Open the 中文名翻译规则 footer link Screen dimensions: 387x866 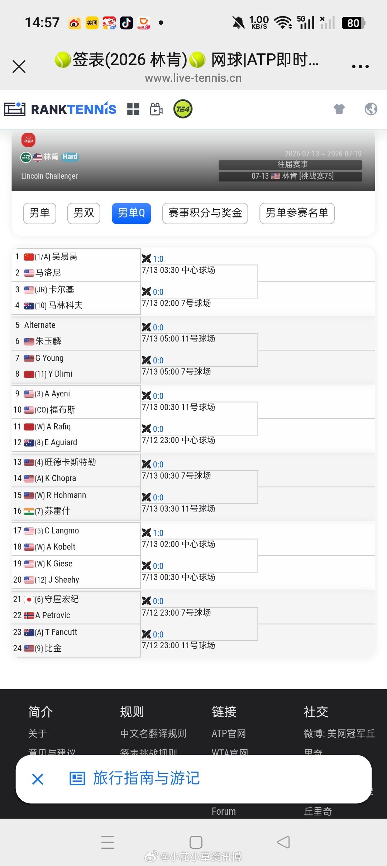click(153, 733)
